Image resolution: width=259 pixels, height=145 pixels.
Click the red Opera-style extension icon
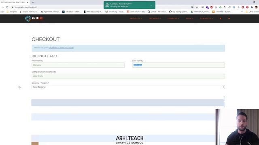(243, 7)
